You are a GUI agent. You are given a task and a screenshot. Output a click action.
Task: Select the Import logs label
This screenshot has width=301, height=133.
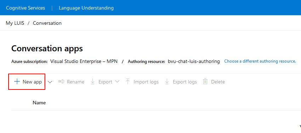(x=146, y=82)
